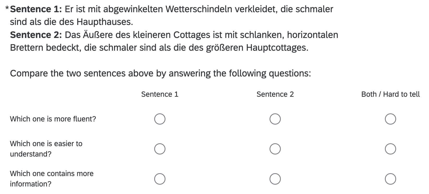Mark Sentence 1 as easier to understand
The image size is (429, 194).
160,149
